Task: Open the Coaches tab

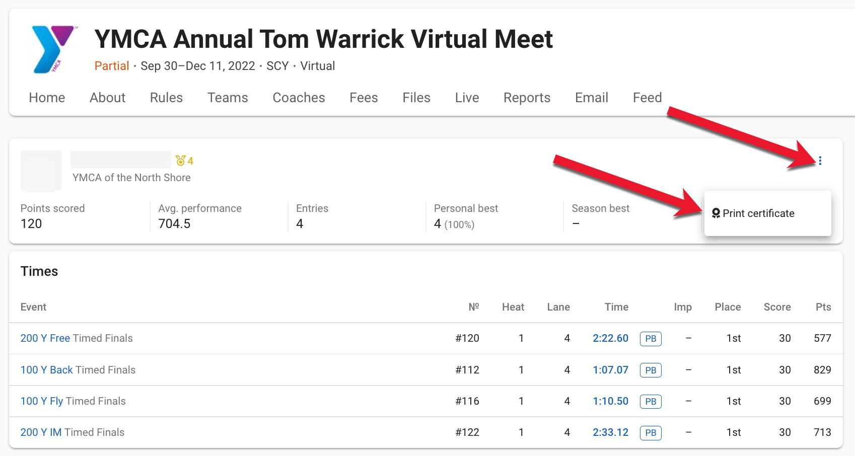Action: point(298,98)
